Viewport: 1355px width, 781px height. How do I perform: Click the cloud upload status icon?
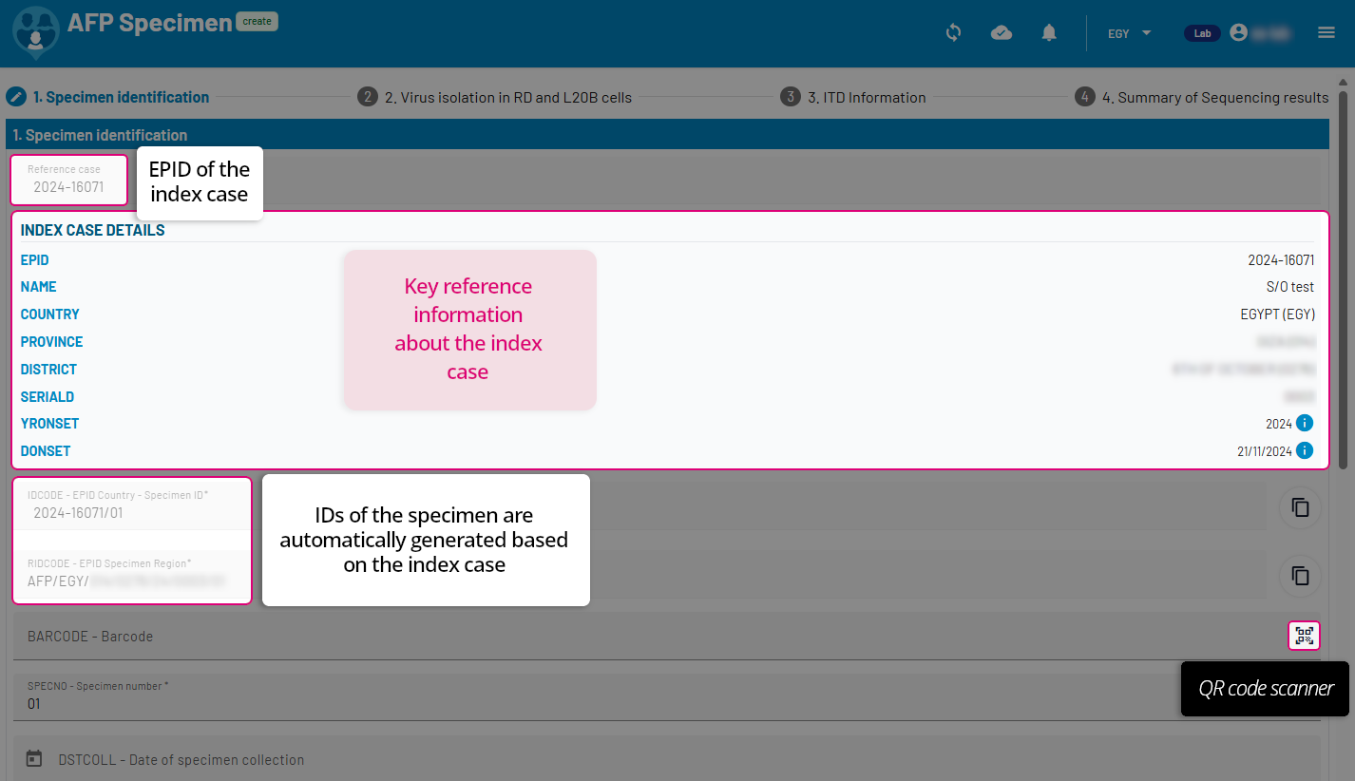[x=1001, y=33]
